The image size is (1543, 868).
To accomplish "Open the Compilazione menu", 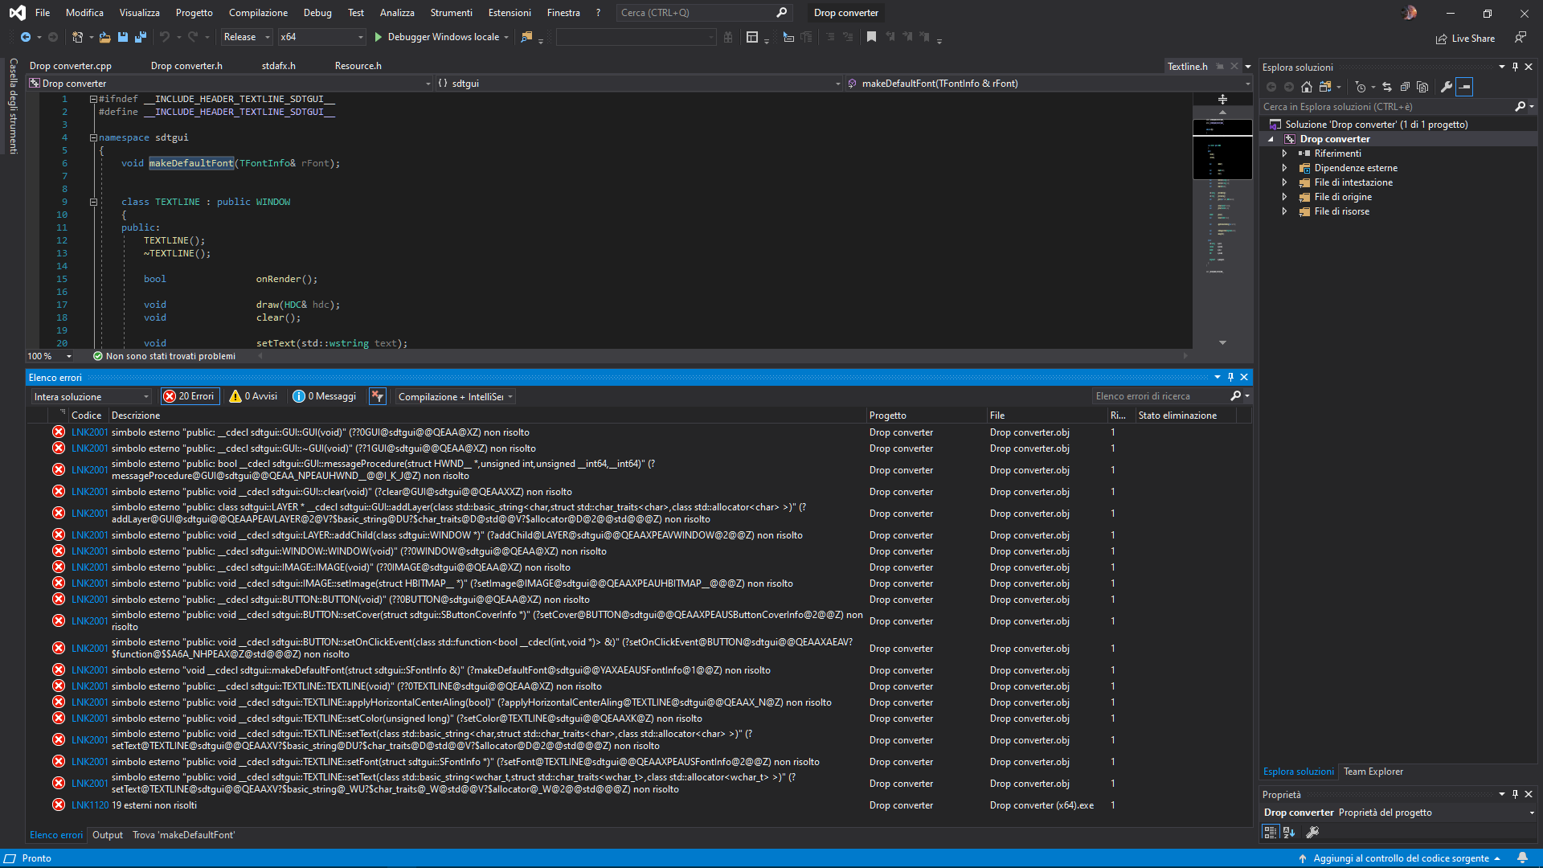I will [257, 13].
